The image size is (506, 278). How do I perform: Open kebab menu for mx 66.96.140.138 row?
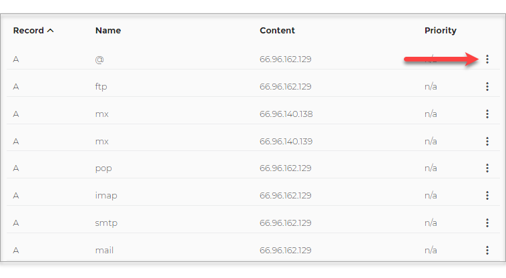coord(487,114)
